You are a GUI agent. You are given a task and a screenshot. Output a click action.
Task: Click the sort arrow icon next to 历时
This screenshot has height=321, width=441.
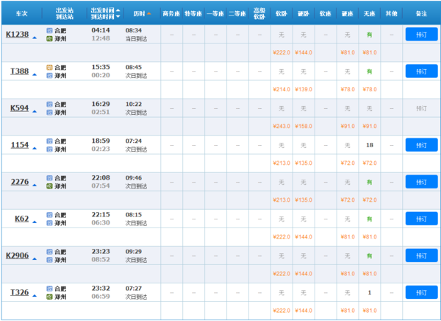pos(149,13)
